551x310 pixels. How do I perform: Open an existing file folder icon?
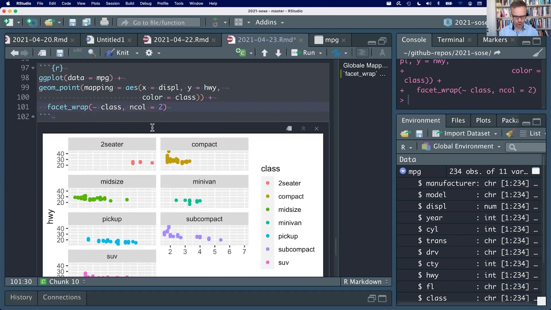[x=49, y=22]
